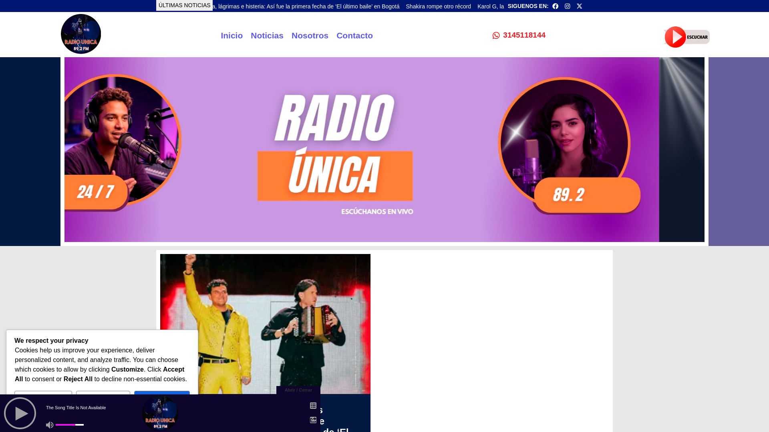The width and height of the screenshot is (769, 432).
Task: Open the Facebook page icon
Action: pyautogui.click(x=555, y=6)
